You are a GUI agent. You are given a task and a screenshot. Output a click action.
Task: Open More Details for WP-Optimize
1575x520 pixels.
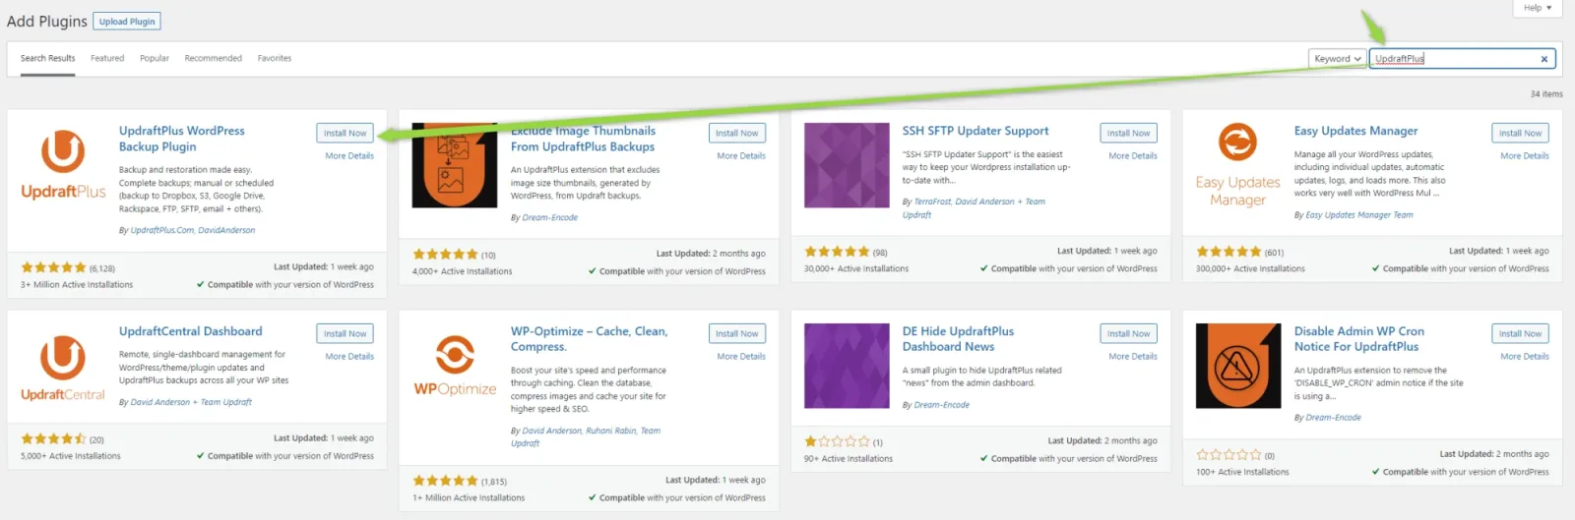[741, 356]
